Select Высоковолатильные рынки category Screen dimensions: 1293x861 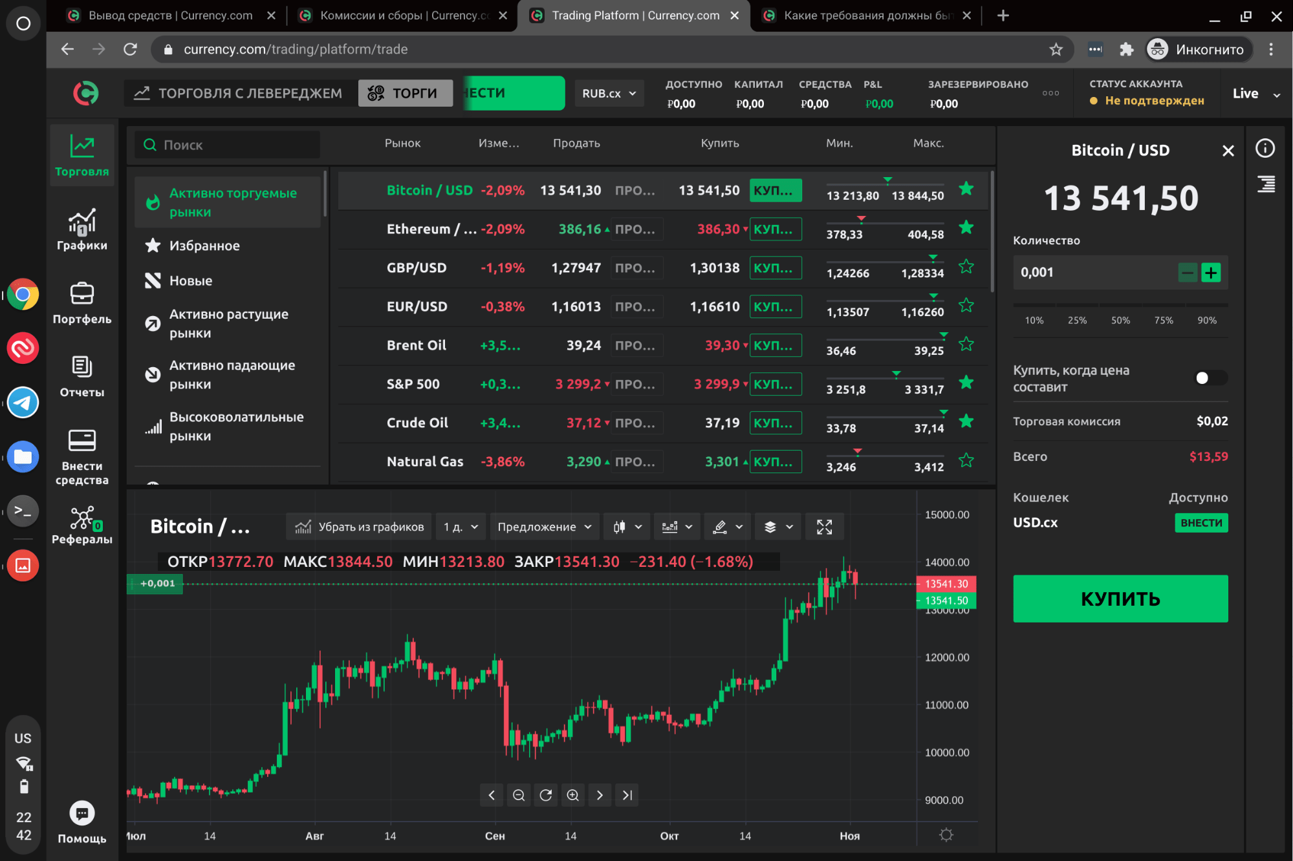(228, 427)
